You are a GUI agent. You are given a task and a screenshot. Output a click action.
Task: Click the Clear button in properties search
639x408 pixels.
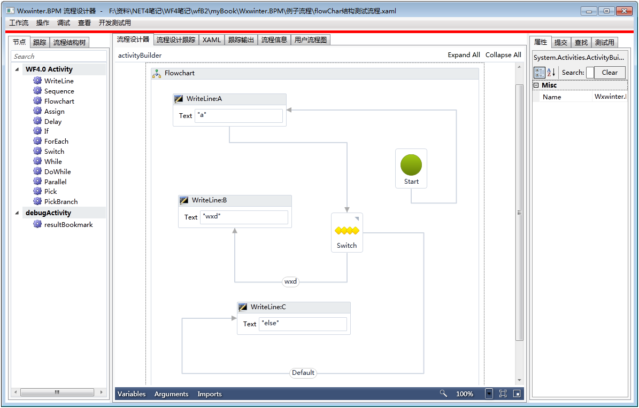coord(610,73)
